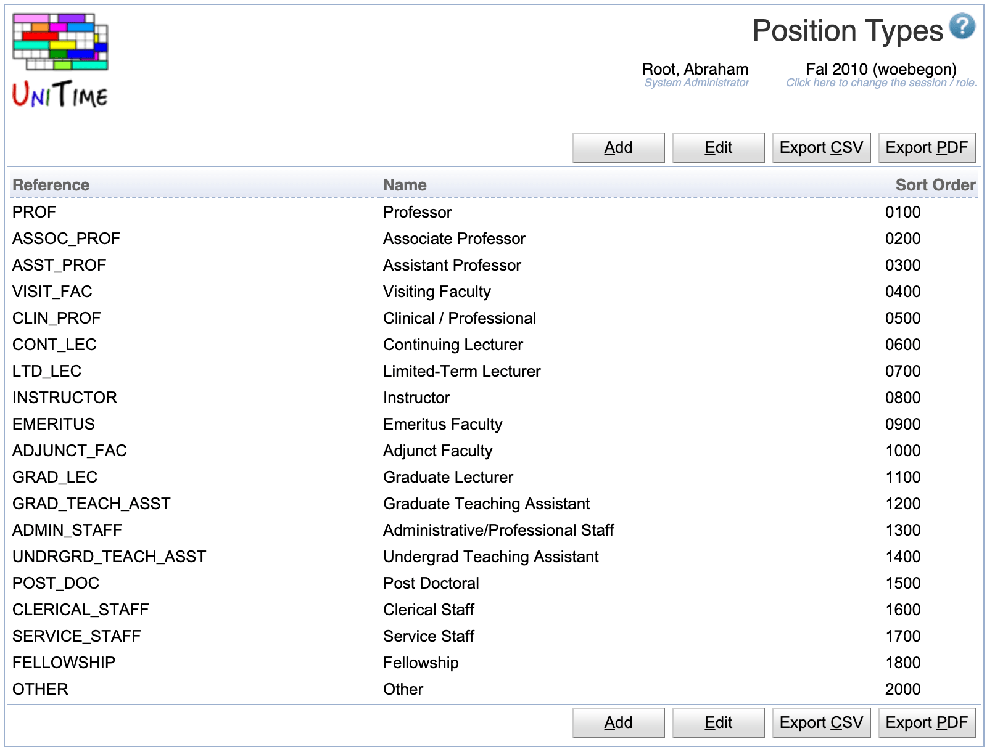Open the Post Doctoral position entry
Screen dimensions: 987x752
431,583
